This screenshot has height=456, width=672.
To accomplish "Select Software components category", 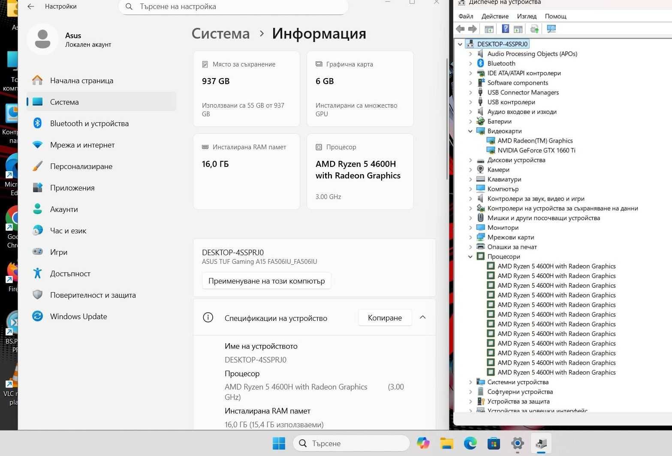I will (x=517, y=83).
